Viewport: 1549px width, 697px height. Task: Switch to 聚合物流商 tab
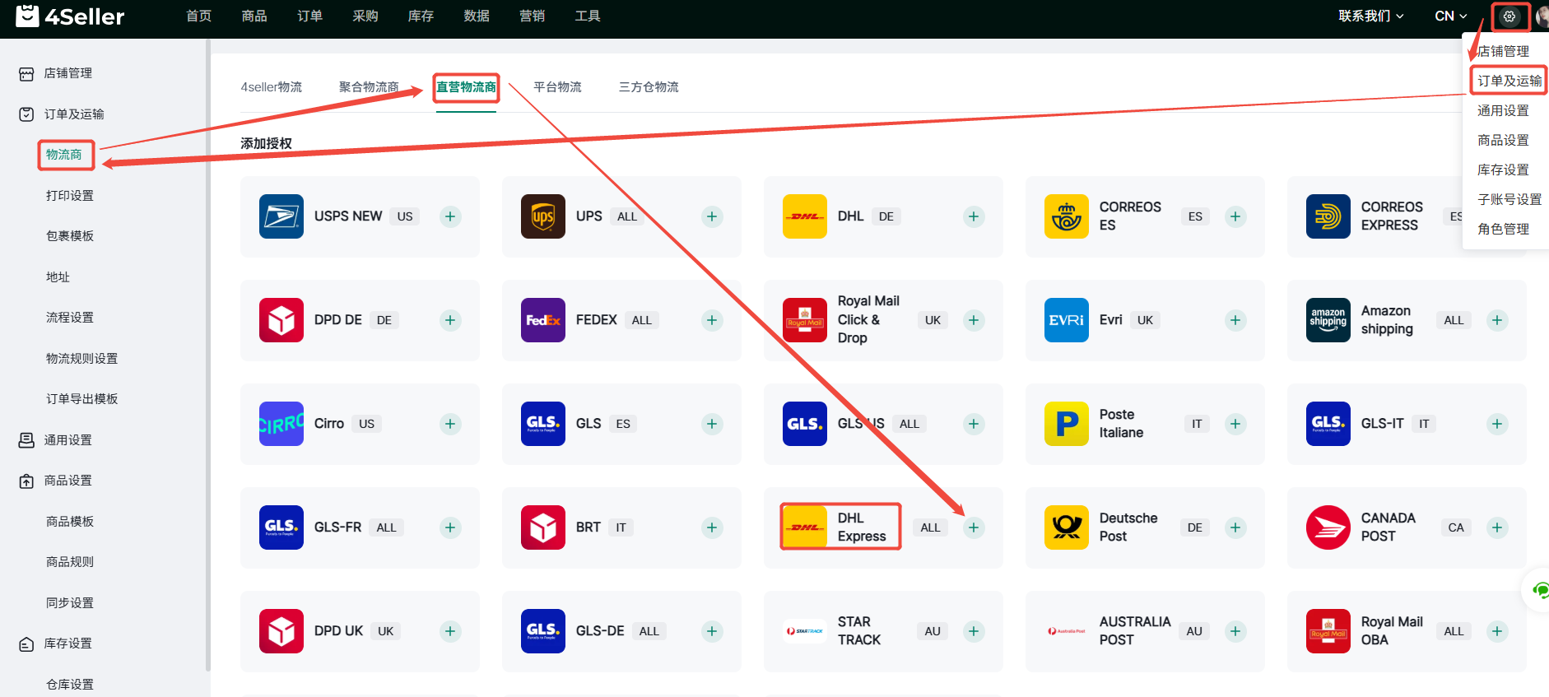tap(369, 86)
